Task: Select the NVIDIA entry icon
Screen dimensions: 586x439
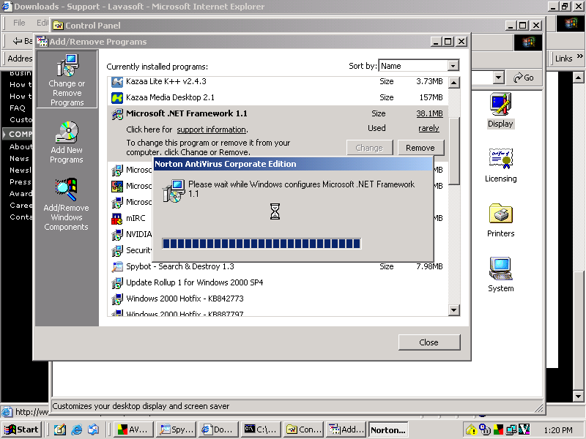Action: (117, 234)
